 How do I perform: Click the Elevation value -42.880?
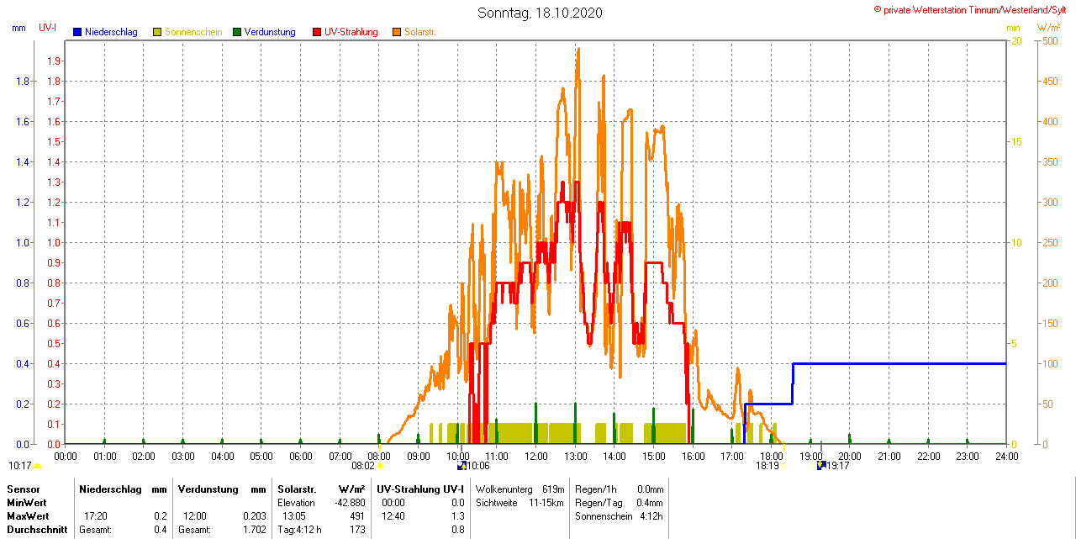(x=349, y=503)
